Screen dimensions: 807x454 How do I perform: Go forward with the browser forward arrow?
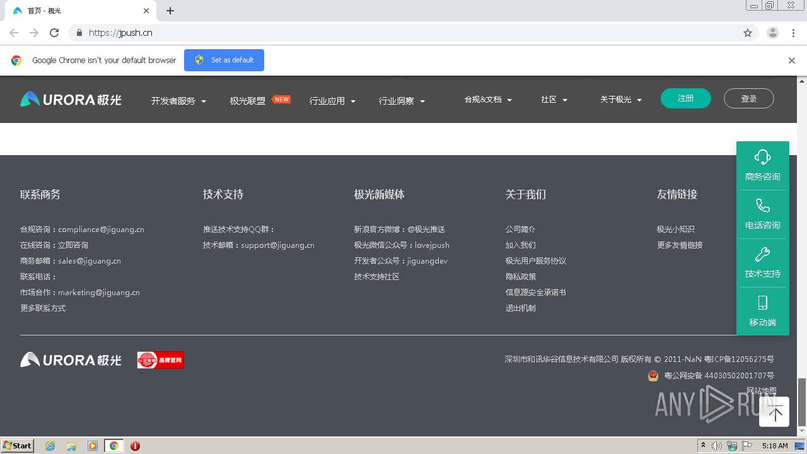tap(34, 33)
